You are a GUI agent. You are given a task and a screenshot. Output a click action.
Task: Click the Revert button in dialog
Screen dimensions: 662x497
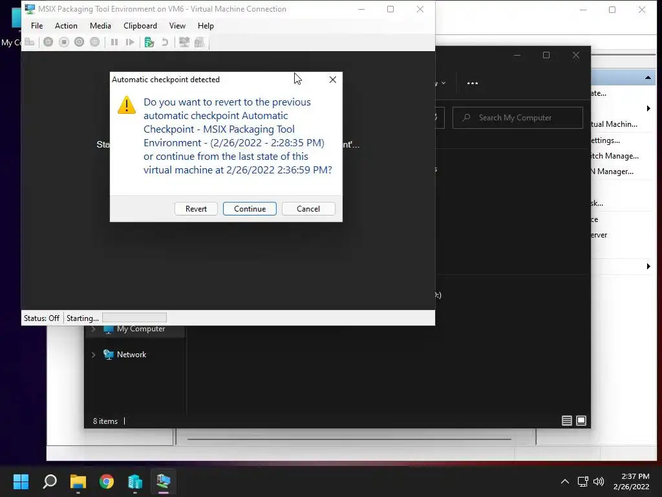(196, 209)
